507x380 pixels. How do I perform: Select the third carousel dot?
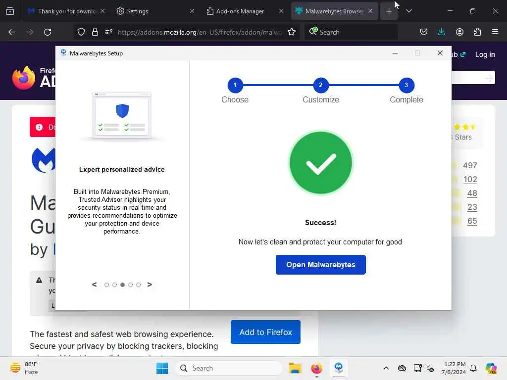pos(123,285)
